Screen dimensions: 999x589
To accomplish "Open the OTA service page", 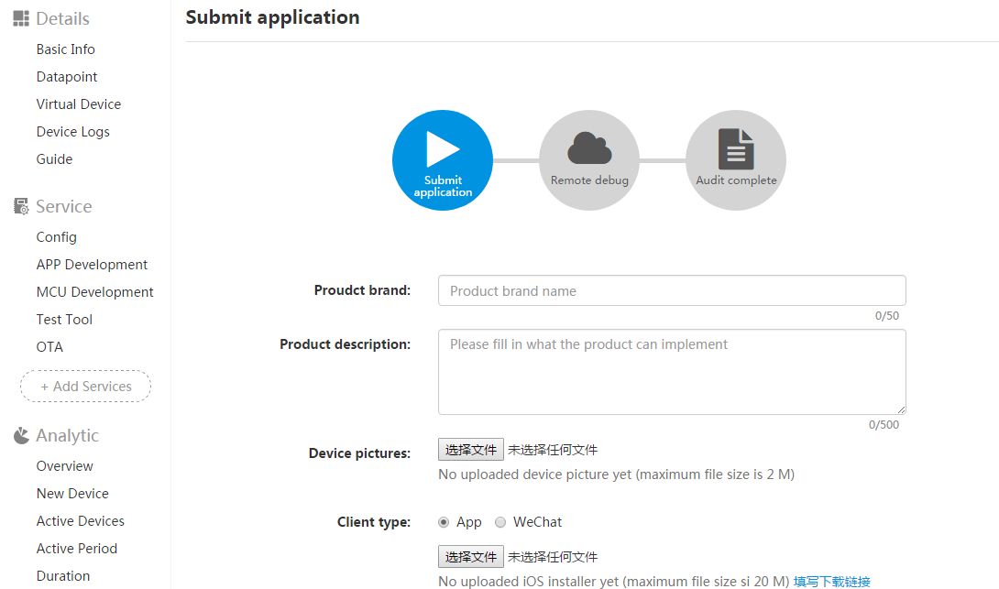I will [x=52, y=346].
